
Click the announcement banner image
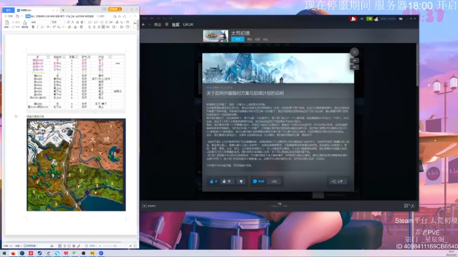point(278,68)
